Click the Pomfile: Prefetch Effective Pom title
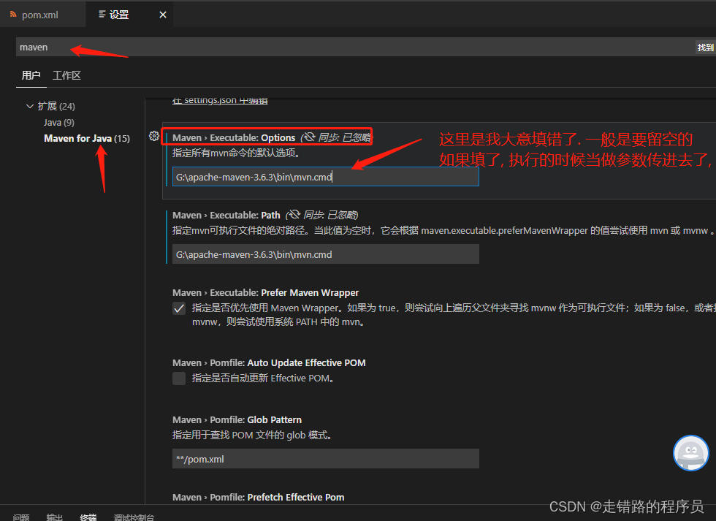 259,498
